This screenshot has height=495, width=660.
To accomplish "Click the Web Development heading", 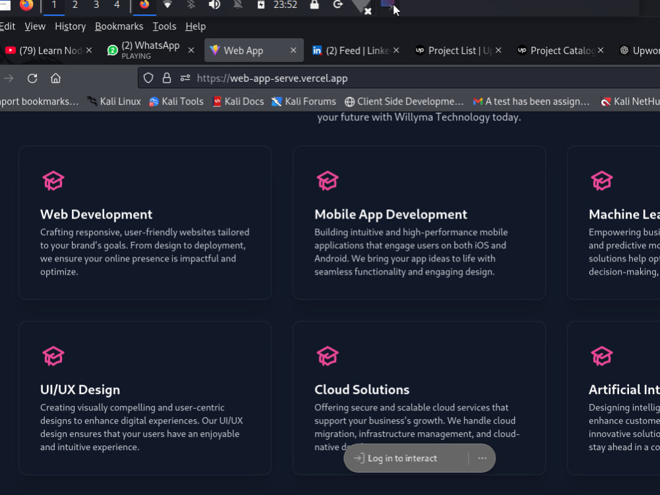I will [96, 214].
